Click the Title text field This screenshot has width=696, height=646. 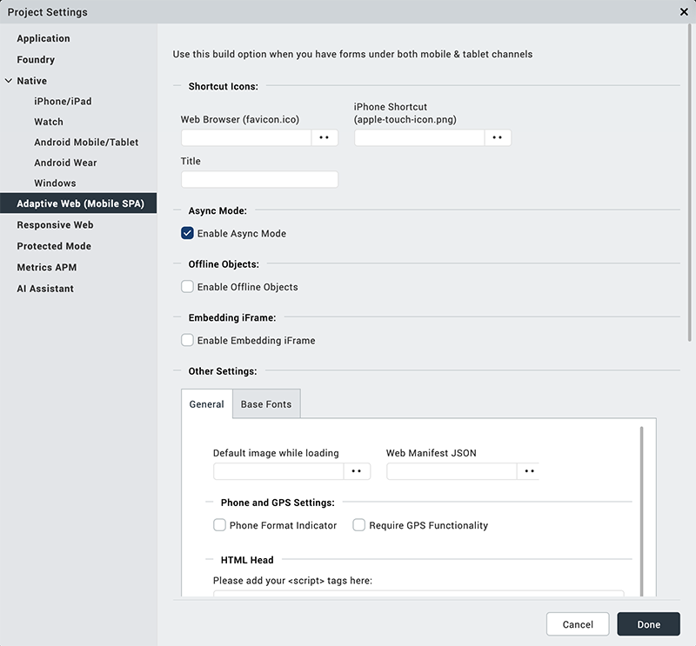(259, 180)
